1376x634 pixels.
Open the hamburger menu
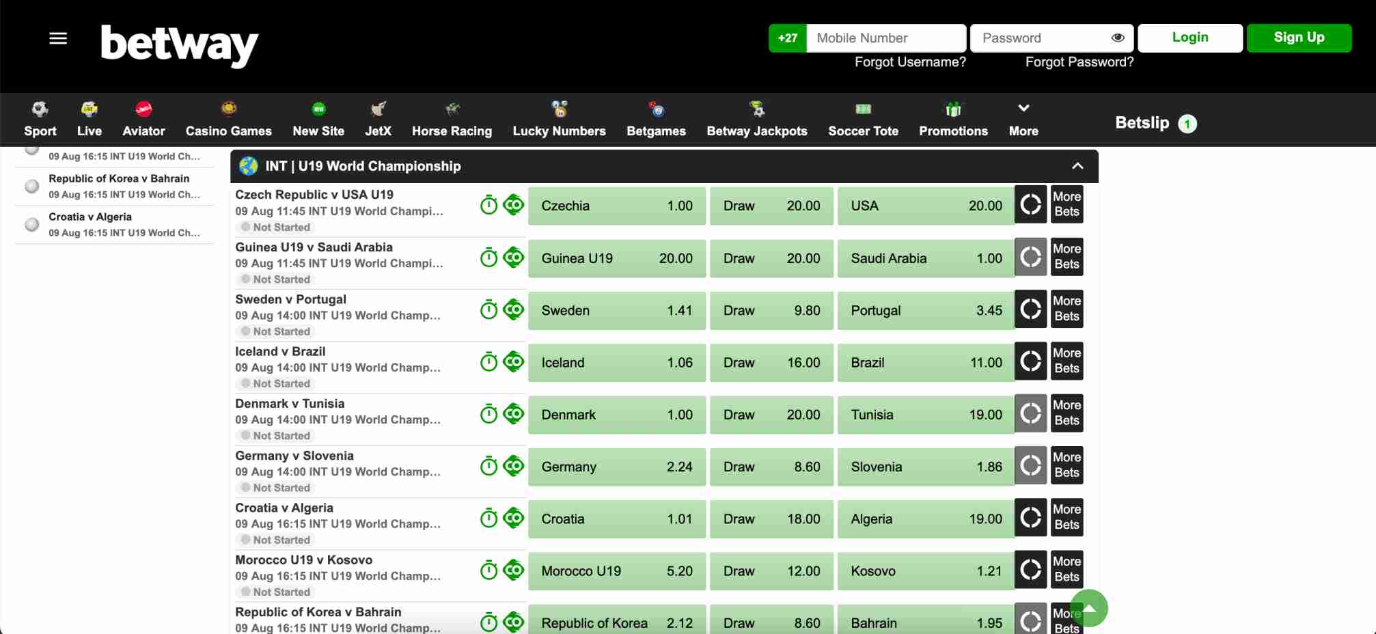(x=58, y=38)
